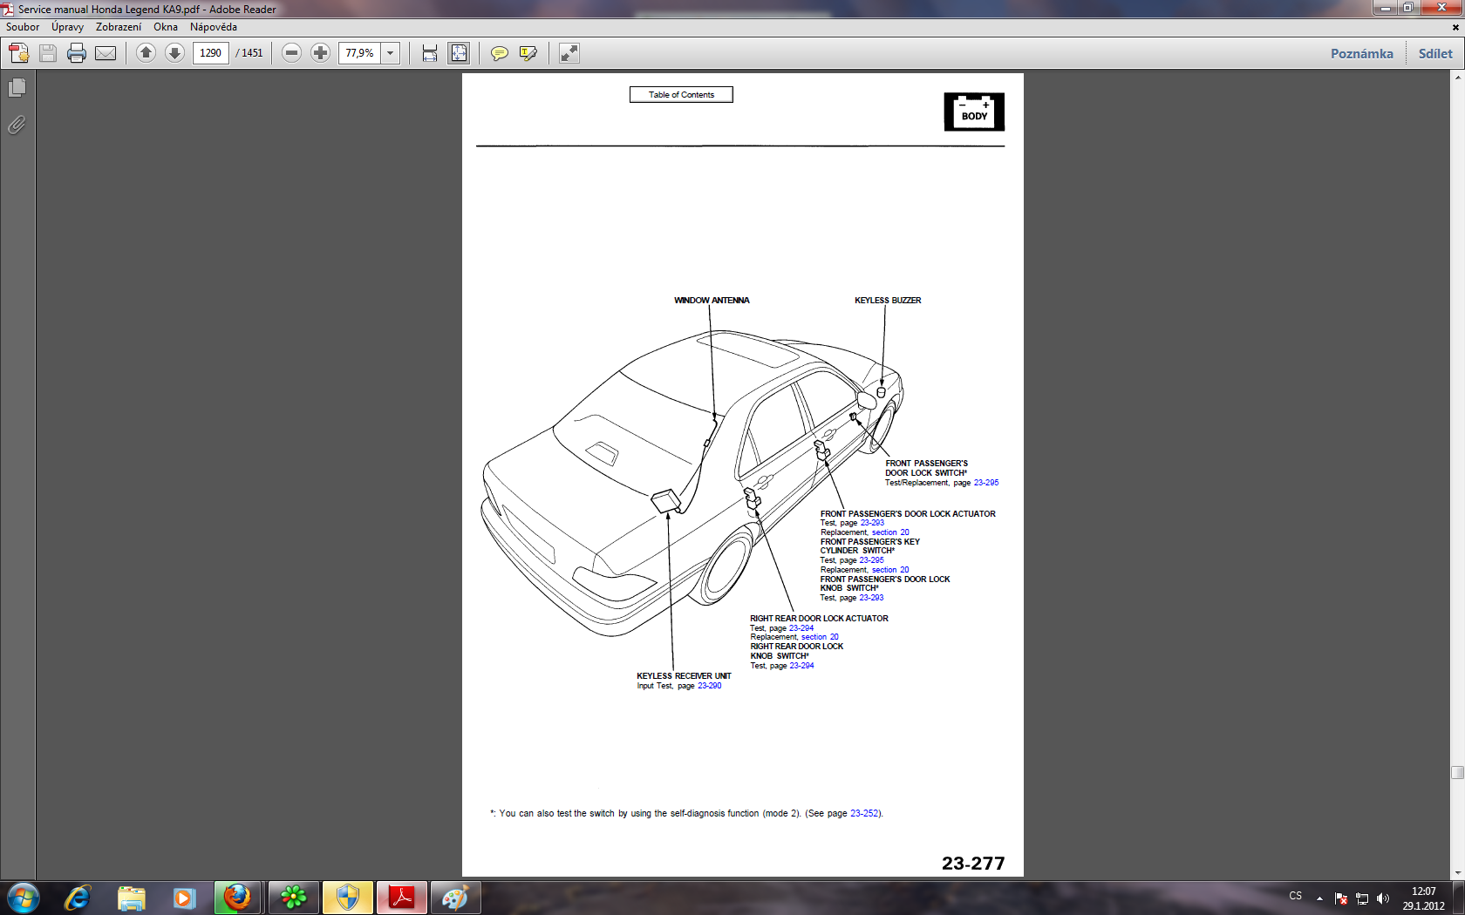Expand the attachments panel with the paperclip

click(x=17, y=125)
